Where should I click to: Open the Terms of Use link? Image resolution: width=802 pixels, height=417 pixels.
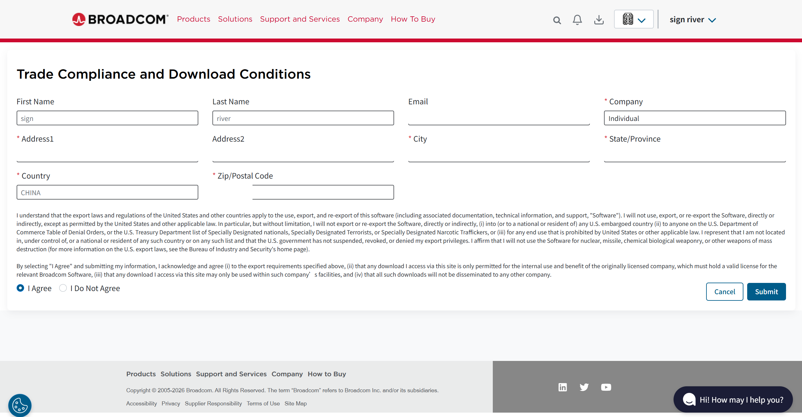(x=263, y=404)
